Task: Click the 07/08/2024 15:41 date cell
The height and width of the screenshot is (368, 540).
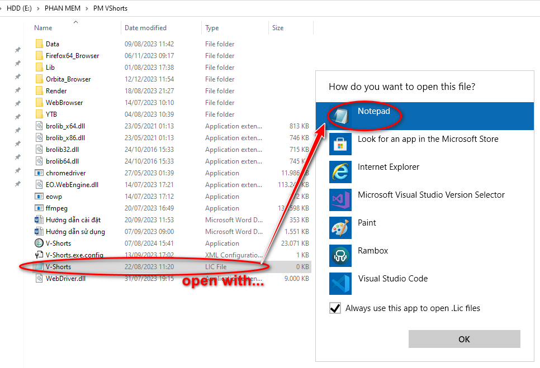Action: (x=149, y=243)
